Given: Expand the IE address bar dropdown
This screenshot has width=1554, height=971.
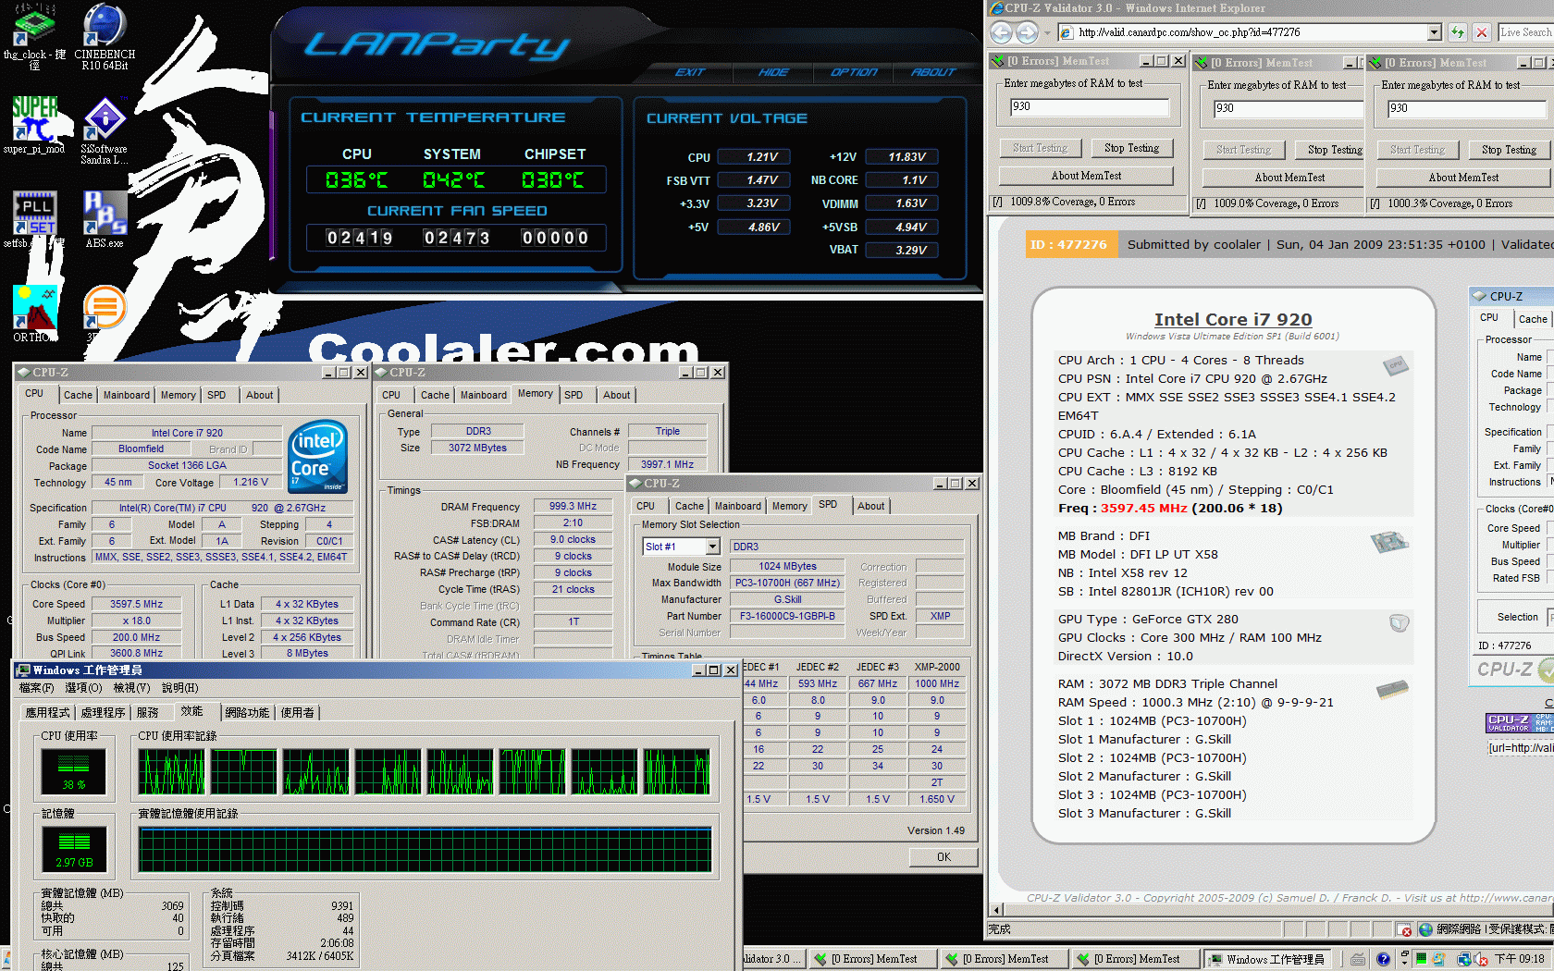Looking at the screenshot, I should tap(1434, 32).
